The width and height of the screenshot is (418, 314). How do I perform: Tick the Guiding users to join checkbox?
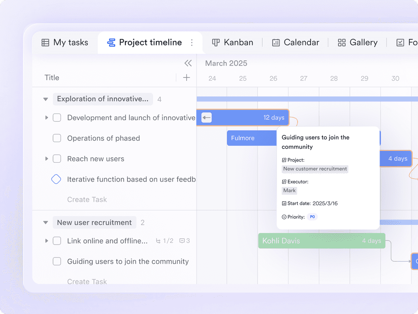tap(57, 261)
